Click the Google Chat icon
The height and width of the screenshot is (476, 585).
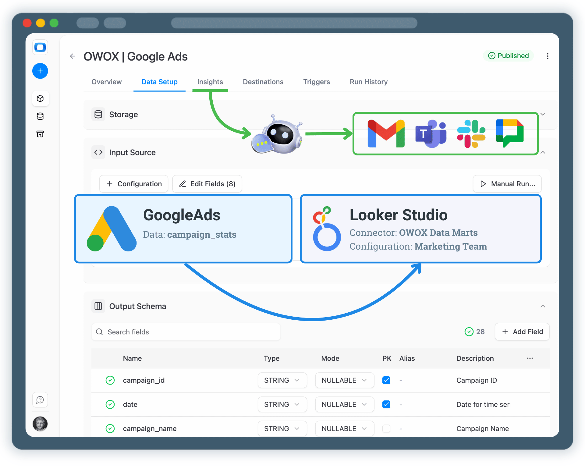510,133
